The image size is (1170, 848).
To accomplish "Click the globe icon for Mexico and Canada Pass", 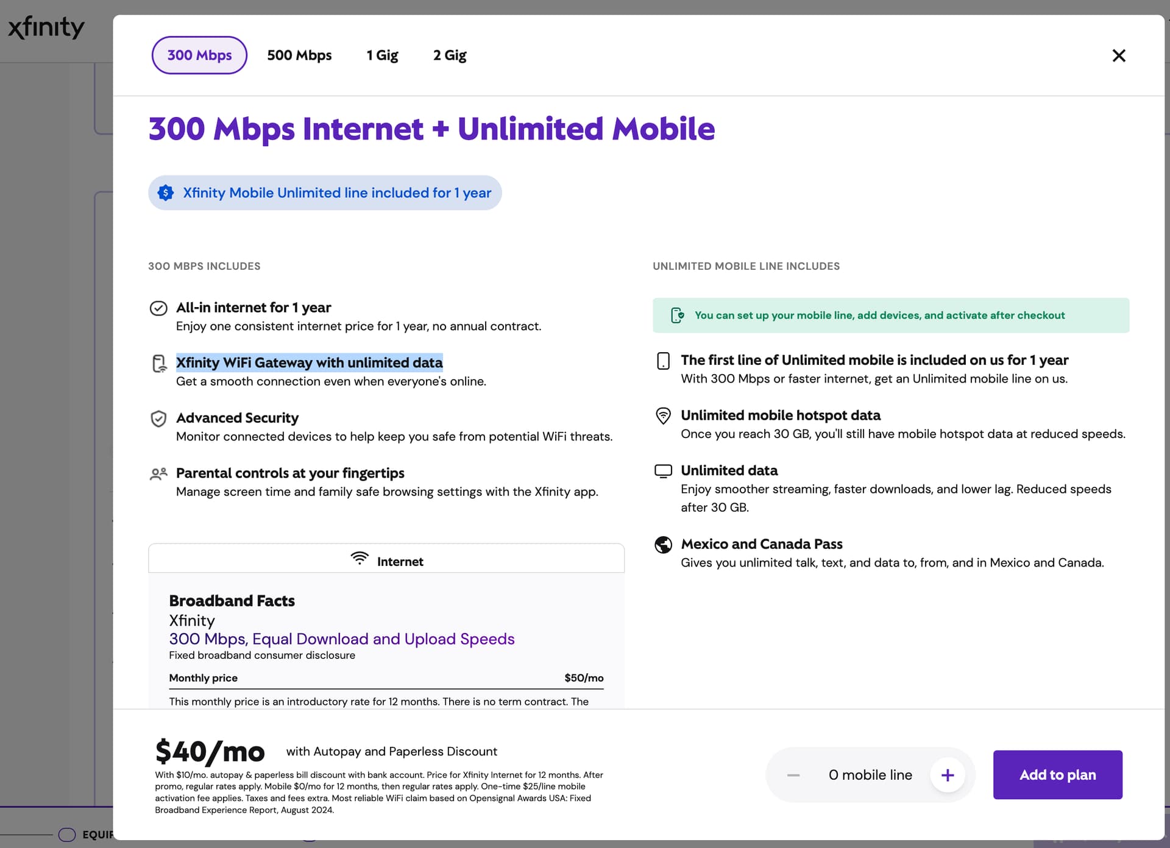I will (x=663, y=545).
